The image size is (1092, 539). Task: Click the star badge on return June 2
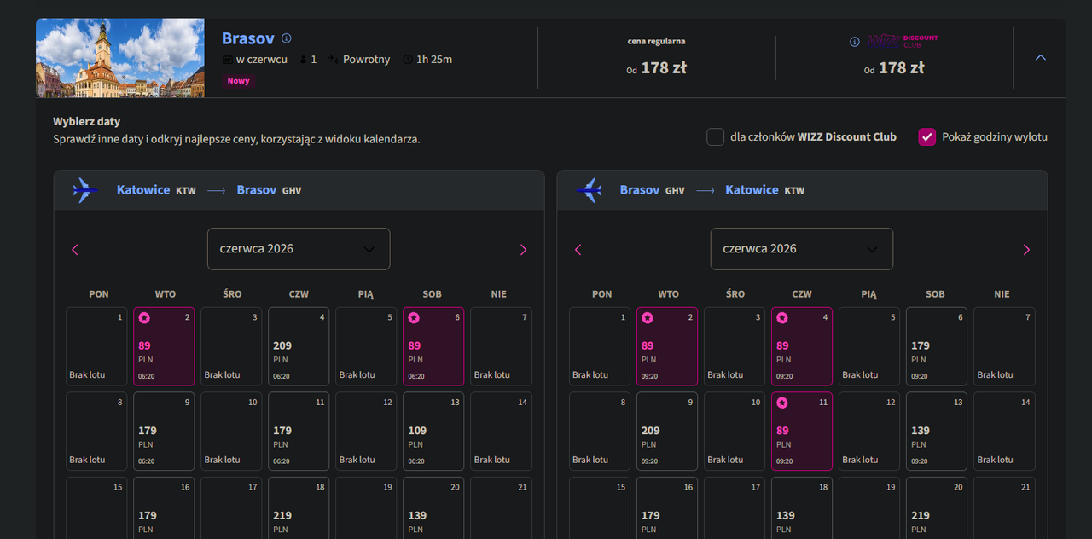(x=648, y=318)
